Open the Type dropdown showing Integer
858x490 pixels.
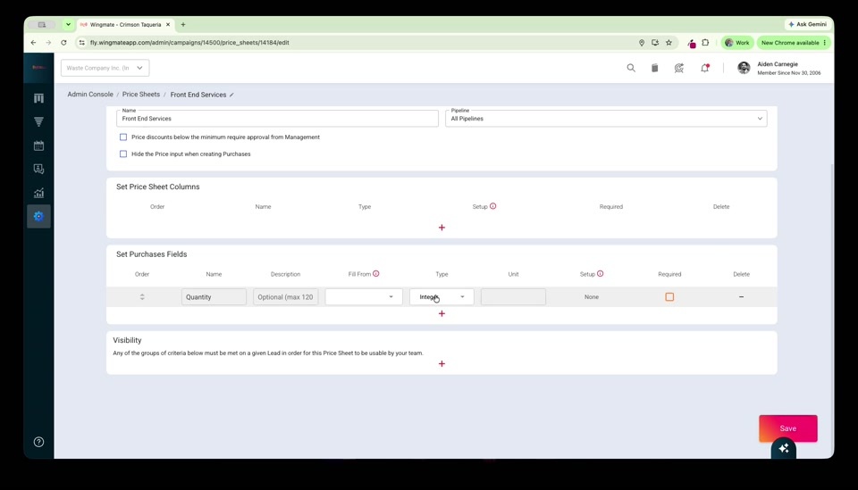tap(442, 296)
